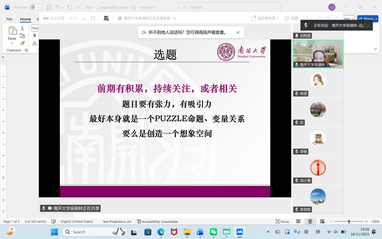Image resolution: width=382 pixels, height=239 pixels.
Task: Open WeChat from the taskbar
Action: 213,232
